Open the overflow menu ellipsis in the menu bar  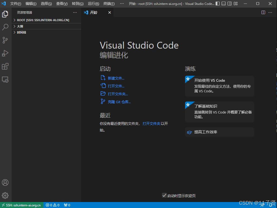[122, 4]
